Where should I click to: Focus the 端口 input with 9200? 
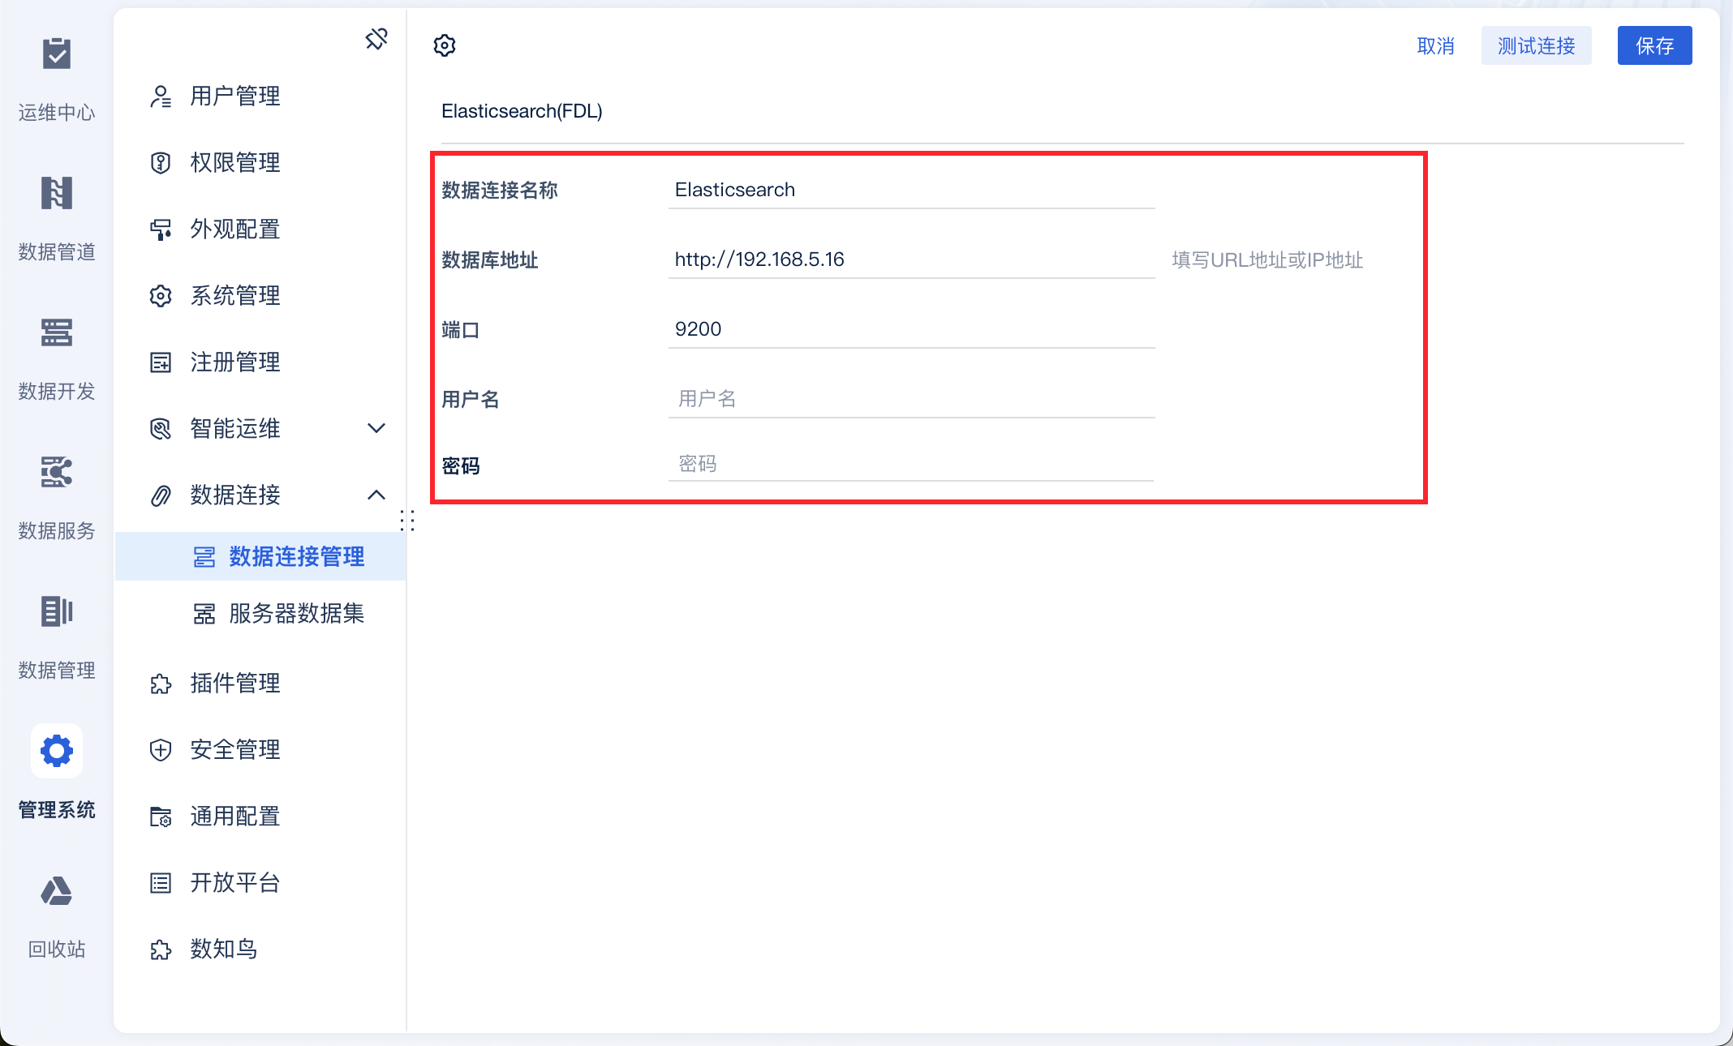point(911,330)
